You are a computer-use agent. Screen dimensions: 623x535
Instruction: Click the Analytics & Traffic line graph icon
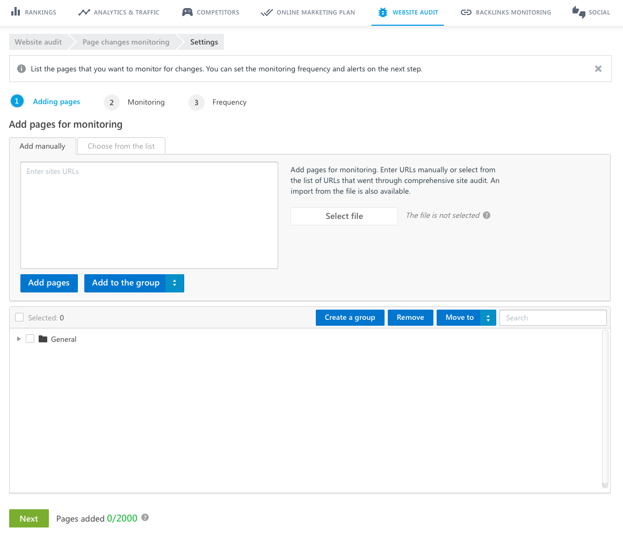[84, 12]
